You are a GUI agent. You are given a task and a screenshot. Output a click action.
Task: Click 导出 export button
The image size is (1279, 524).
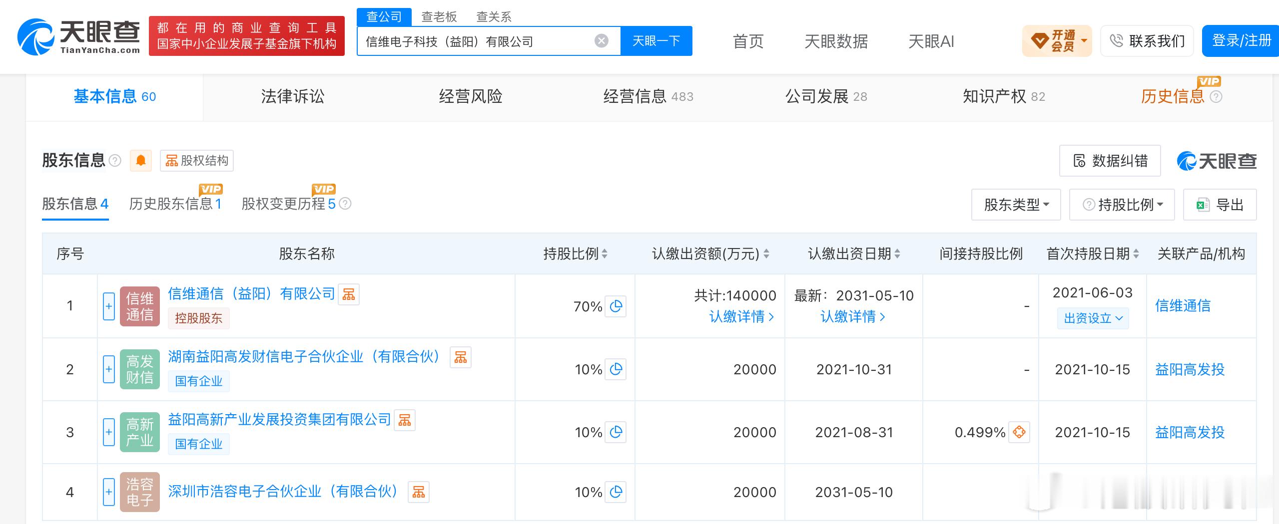tap(1220, 205)
